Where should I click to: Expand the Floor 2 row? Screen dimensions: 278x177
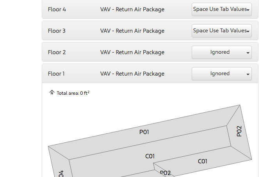point(150,52)
